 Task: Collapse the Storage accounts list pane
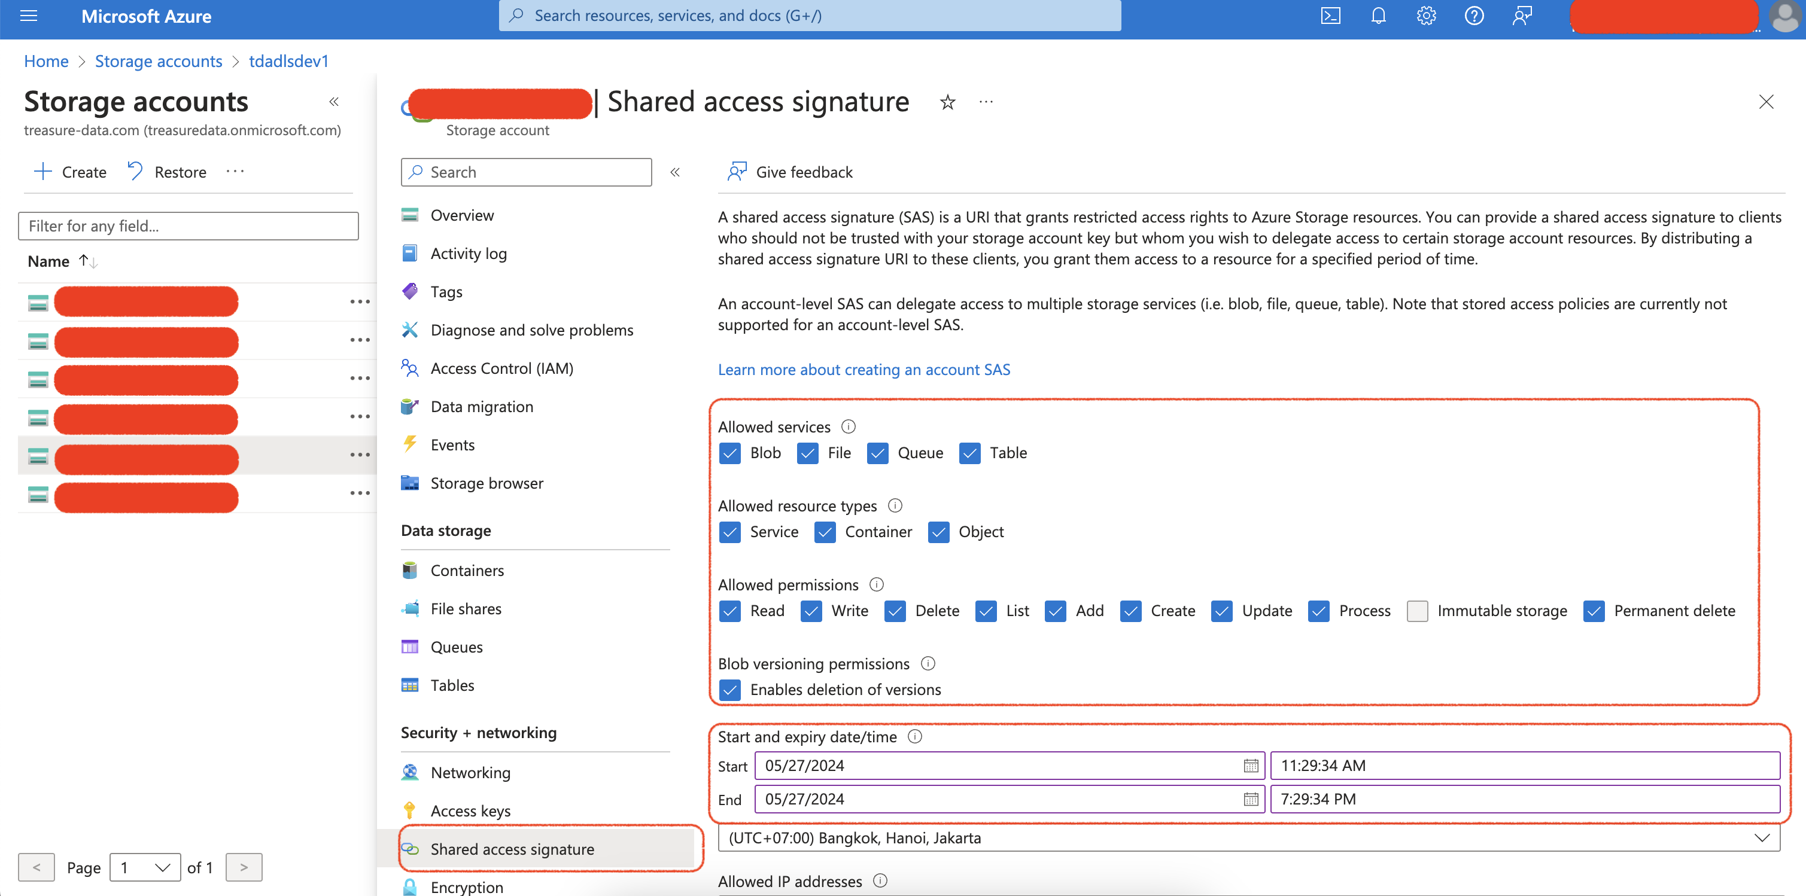334,102
